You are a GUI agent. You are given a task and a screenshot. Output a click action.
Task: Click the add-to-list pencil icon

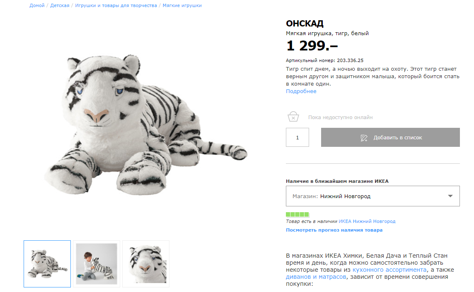coord(364,138)
